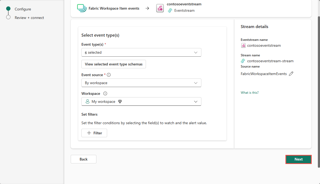
Task: Click the stream icon beside contosoeventstream-stream
Action: coord(243,61)
